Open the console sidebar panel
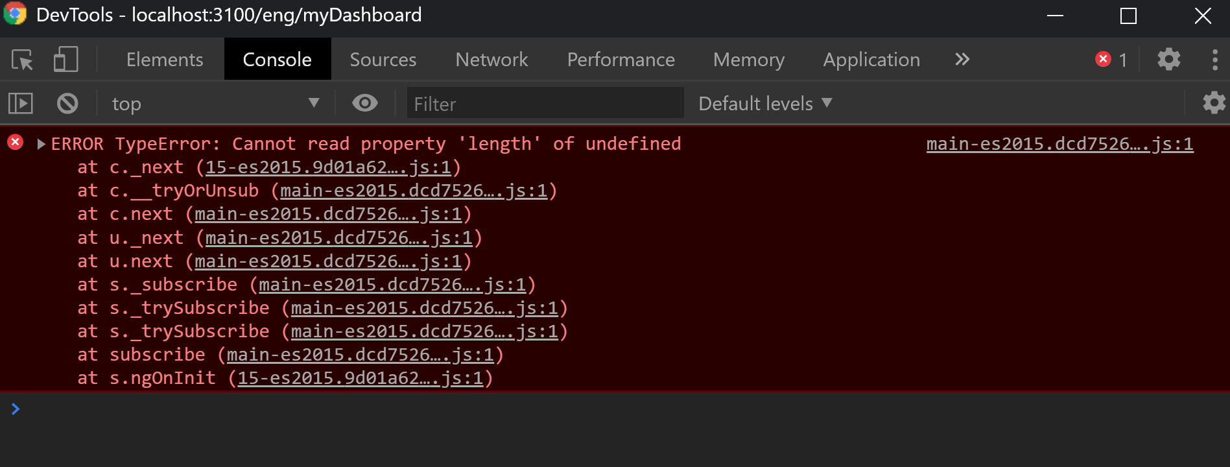The image size is (1230, 467). pos(19,102)
